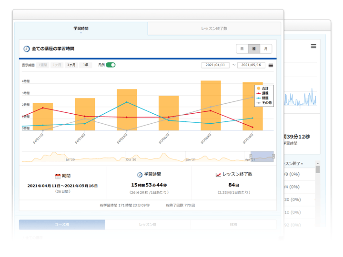Toggle the 凡例 legend switch

coord(111,65)
